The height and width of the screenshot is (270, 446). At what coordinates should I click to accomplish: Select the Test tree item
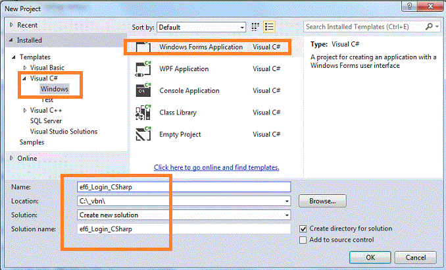(x=47, y=100)
